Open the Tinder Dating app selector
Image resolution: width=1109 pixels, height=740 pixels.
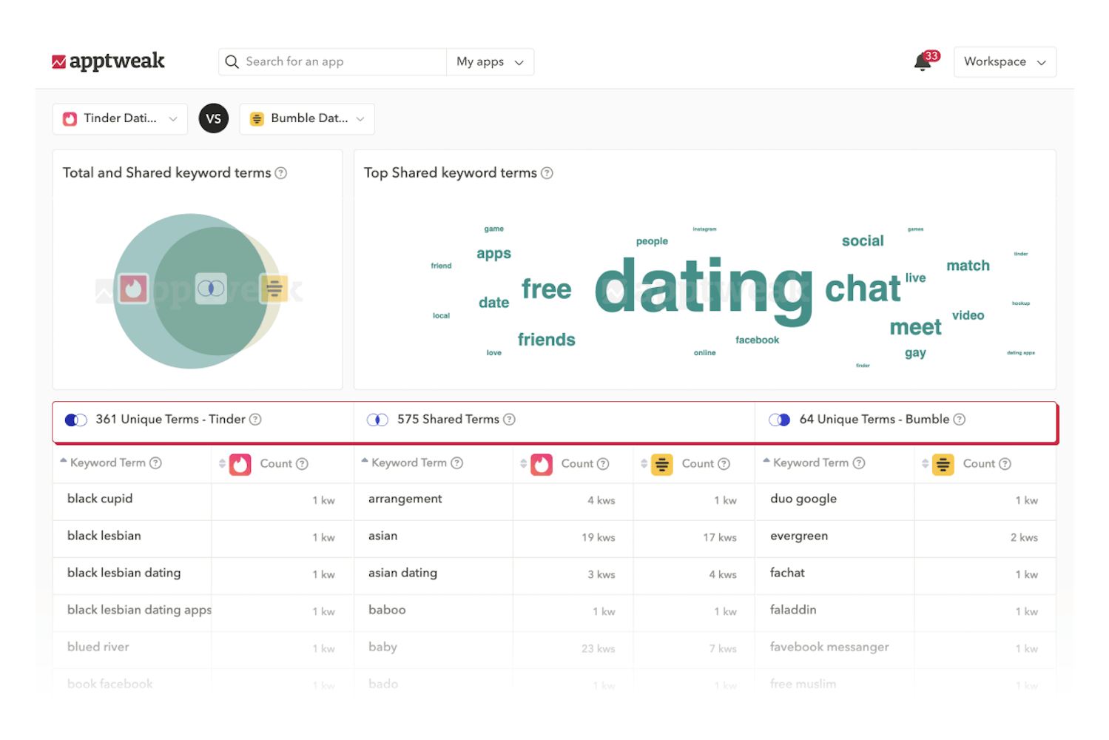click(x=120, y=118)
